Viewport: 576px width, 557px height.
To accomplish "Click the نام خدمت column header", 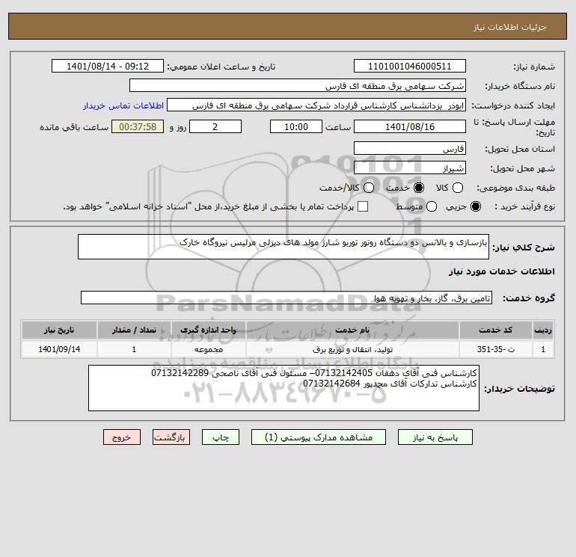I will click(352, 330).
